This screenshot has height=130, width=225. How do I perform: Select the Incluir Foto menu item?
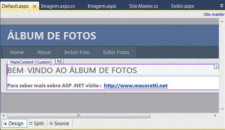[x=77, y=52]
